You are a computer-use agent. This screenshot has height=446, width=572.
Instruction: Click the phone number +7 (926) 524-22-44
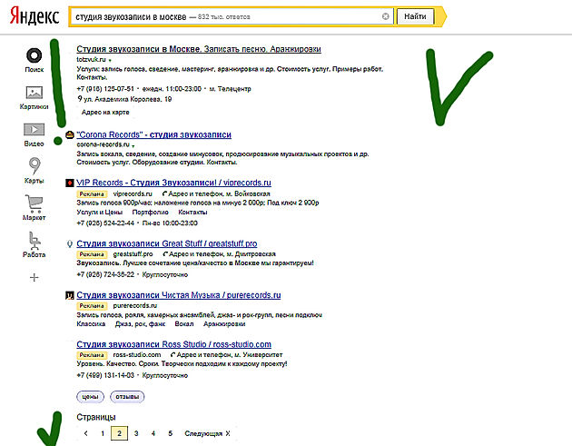(105, 223)
